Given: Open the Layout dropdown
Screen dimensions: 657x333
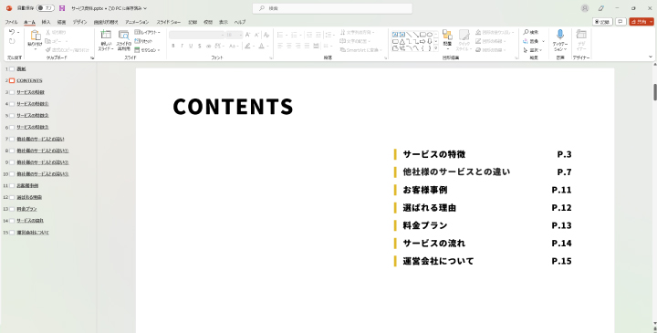Looking at the screenshot, I should point(148,32).
